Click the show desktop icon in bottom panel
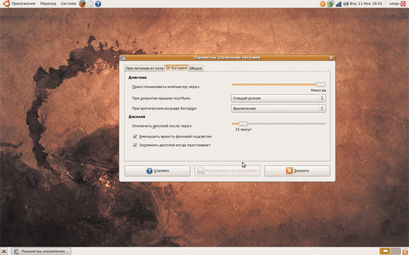Screen dimensions: 409x255 pos(5,251)
